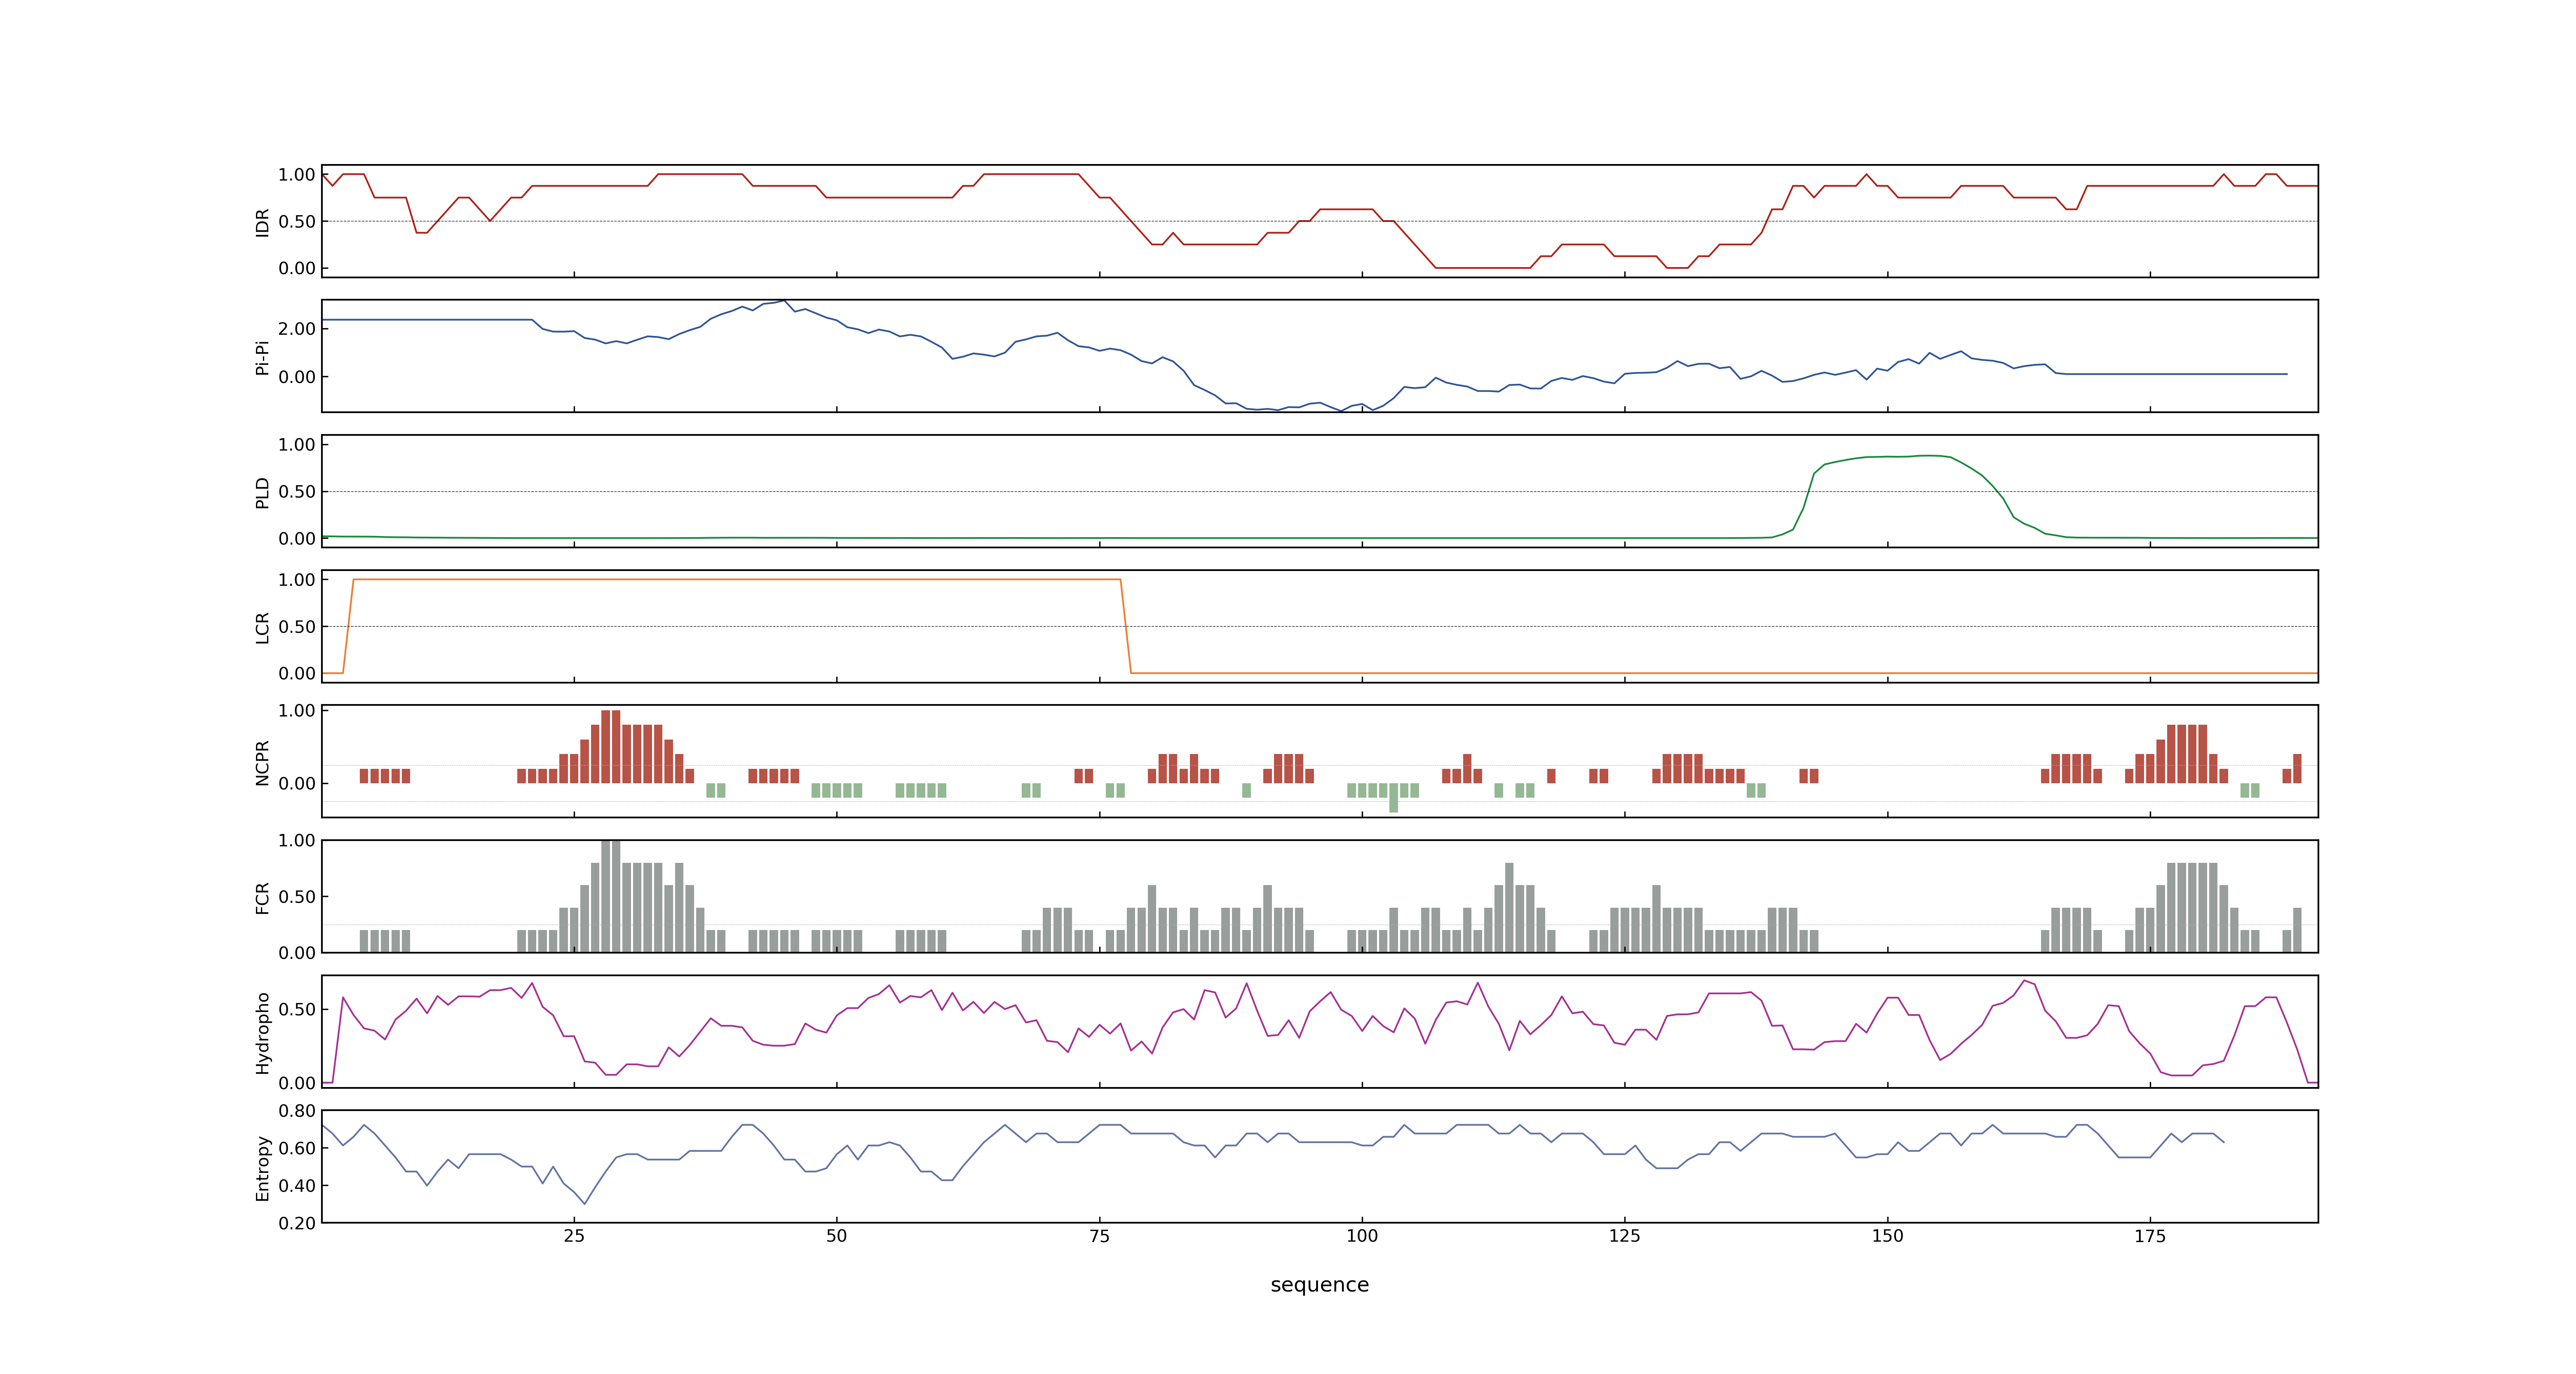Click the Pi-Pi curve peak near 45
This screenshot has height=1374, width=2576.
click(x=784, y=301)
